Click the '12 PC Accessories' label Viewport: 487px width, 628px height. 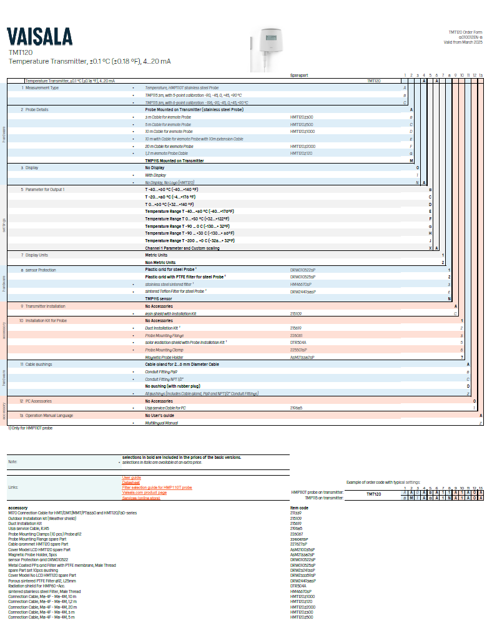pyautogui.click(x=36, y=401)
